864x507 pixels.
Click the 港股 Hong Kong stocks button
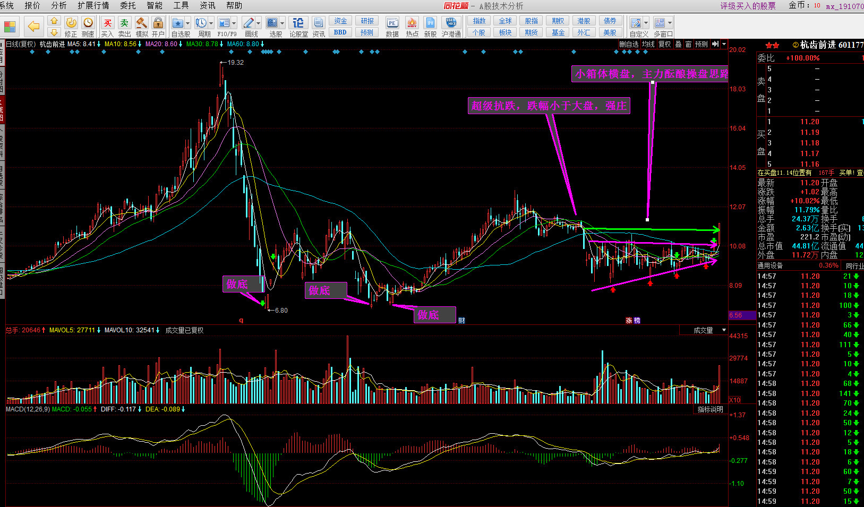tap(584, 21)
